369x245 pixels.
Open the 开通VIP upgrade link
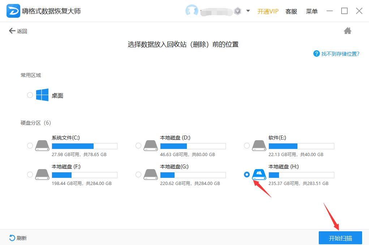267,11
